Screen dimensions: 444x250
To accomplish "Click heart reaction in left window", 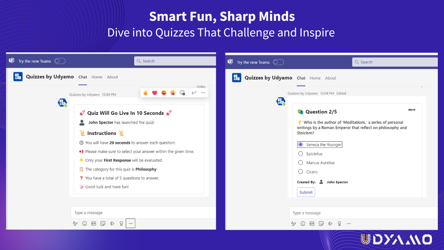I will pyautogui.click(x=155, y=93).
